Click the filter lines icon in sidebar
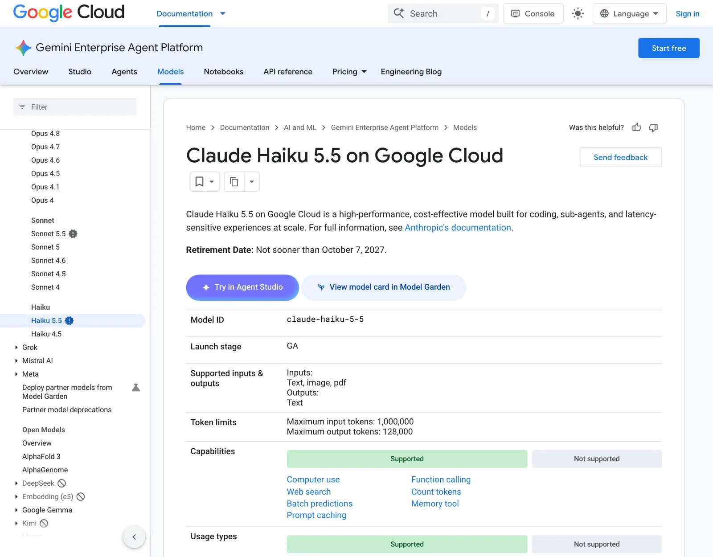 click(22, 107)
